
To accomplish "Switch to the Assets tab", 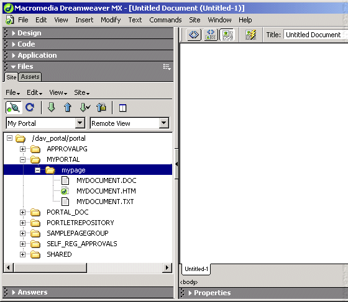I will coord(30,77).
